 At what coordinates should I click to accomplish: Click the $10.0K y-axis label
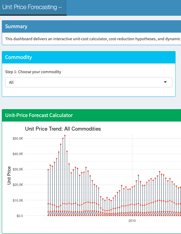[18, 200]
